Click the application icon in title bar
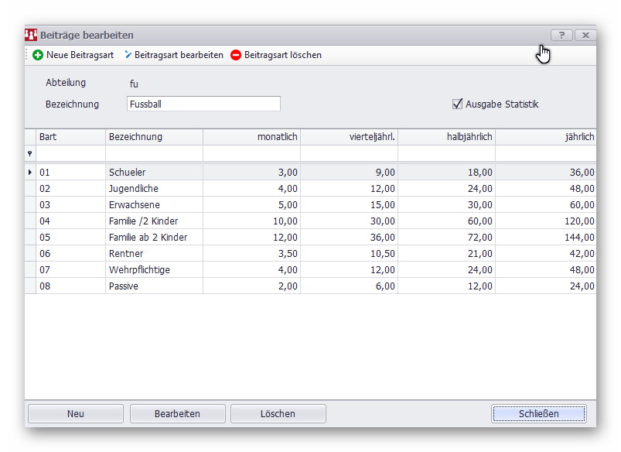The width and height of the screenshot is (621, 452). point(32,35)
